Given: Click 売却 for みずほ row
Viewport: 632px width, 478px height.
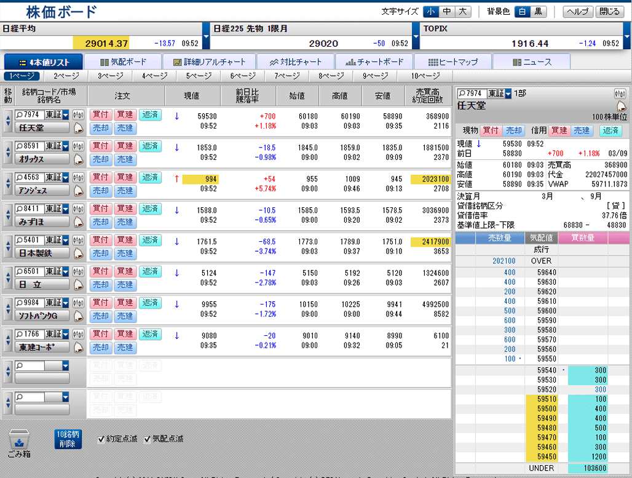Looking at the screenshot, I should click(101, 222).
